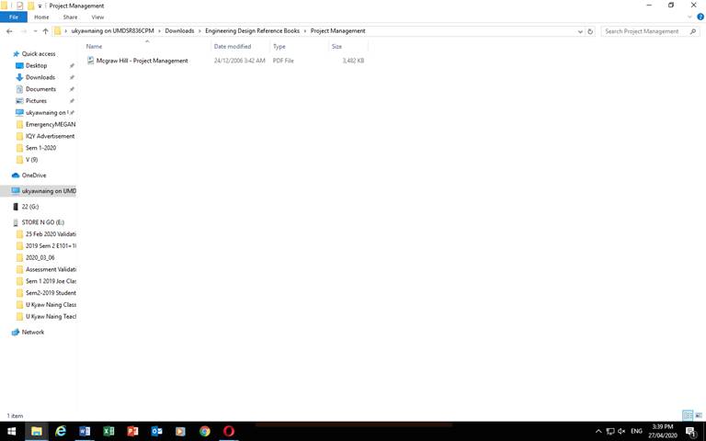706x441 pixels.
Task: Select Downloads in the address path
Action: coord(179,31)
